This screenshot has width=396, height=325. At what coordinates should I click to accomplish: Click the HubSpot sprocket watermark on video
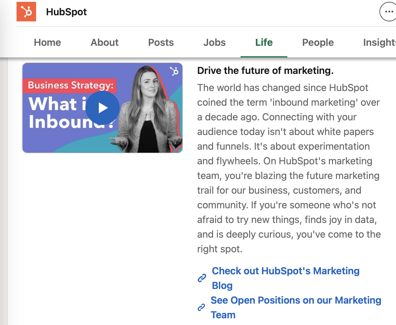pos(174,71)
